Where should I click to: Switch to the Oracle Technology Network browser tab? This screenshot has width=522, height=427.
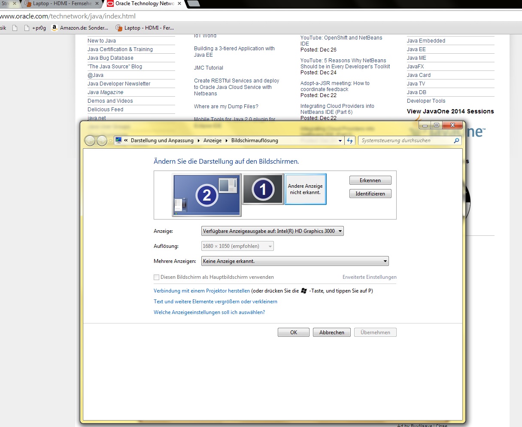[x=144, y=3]
